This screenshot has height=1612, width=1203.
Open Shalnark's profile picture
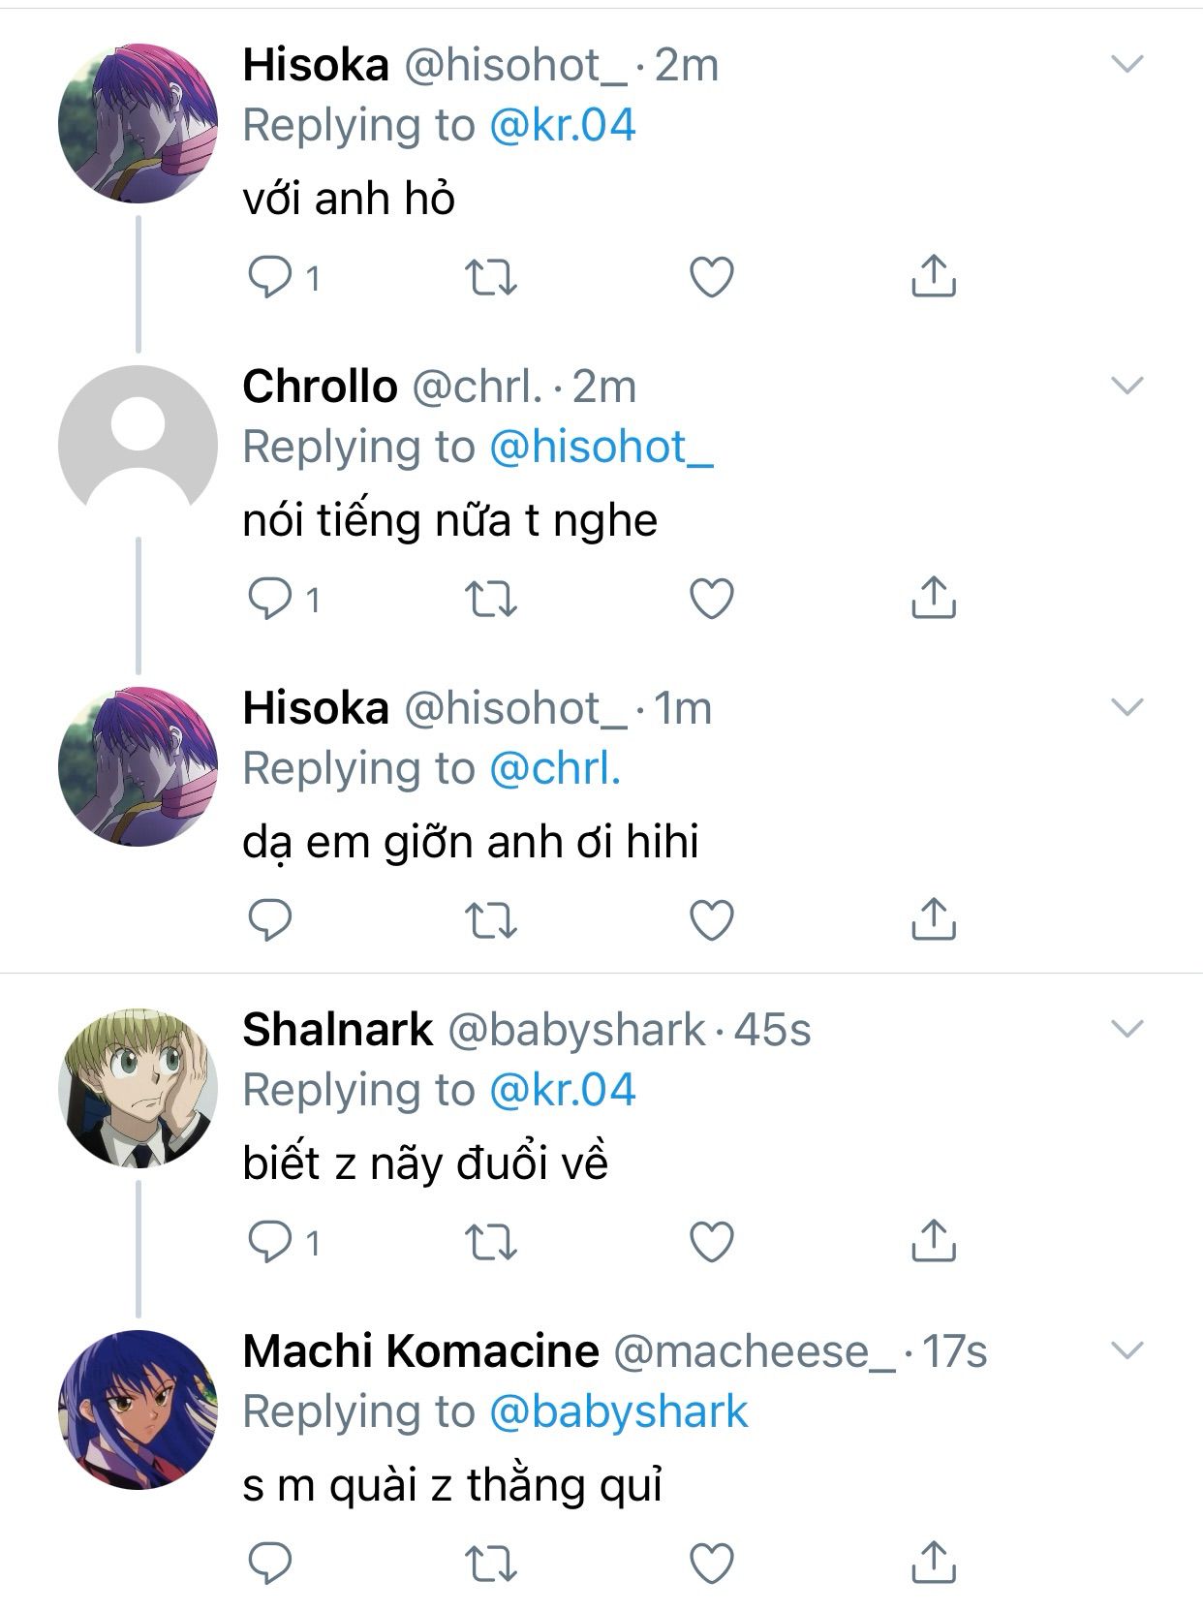pyautogui.click(x=138, y=1087)
